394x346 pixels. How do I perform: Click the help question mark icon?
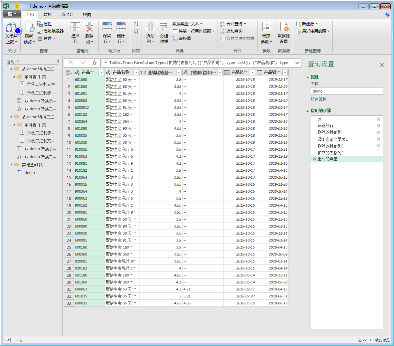coord(387,14)
